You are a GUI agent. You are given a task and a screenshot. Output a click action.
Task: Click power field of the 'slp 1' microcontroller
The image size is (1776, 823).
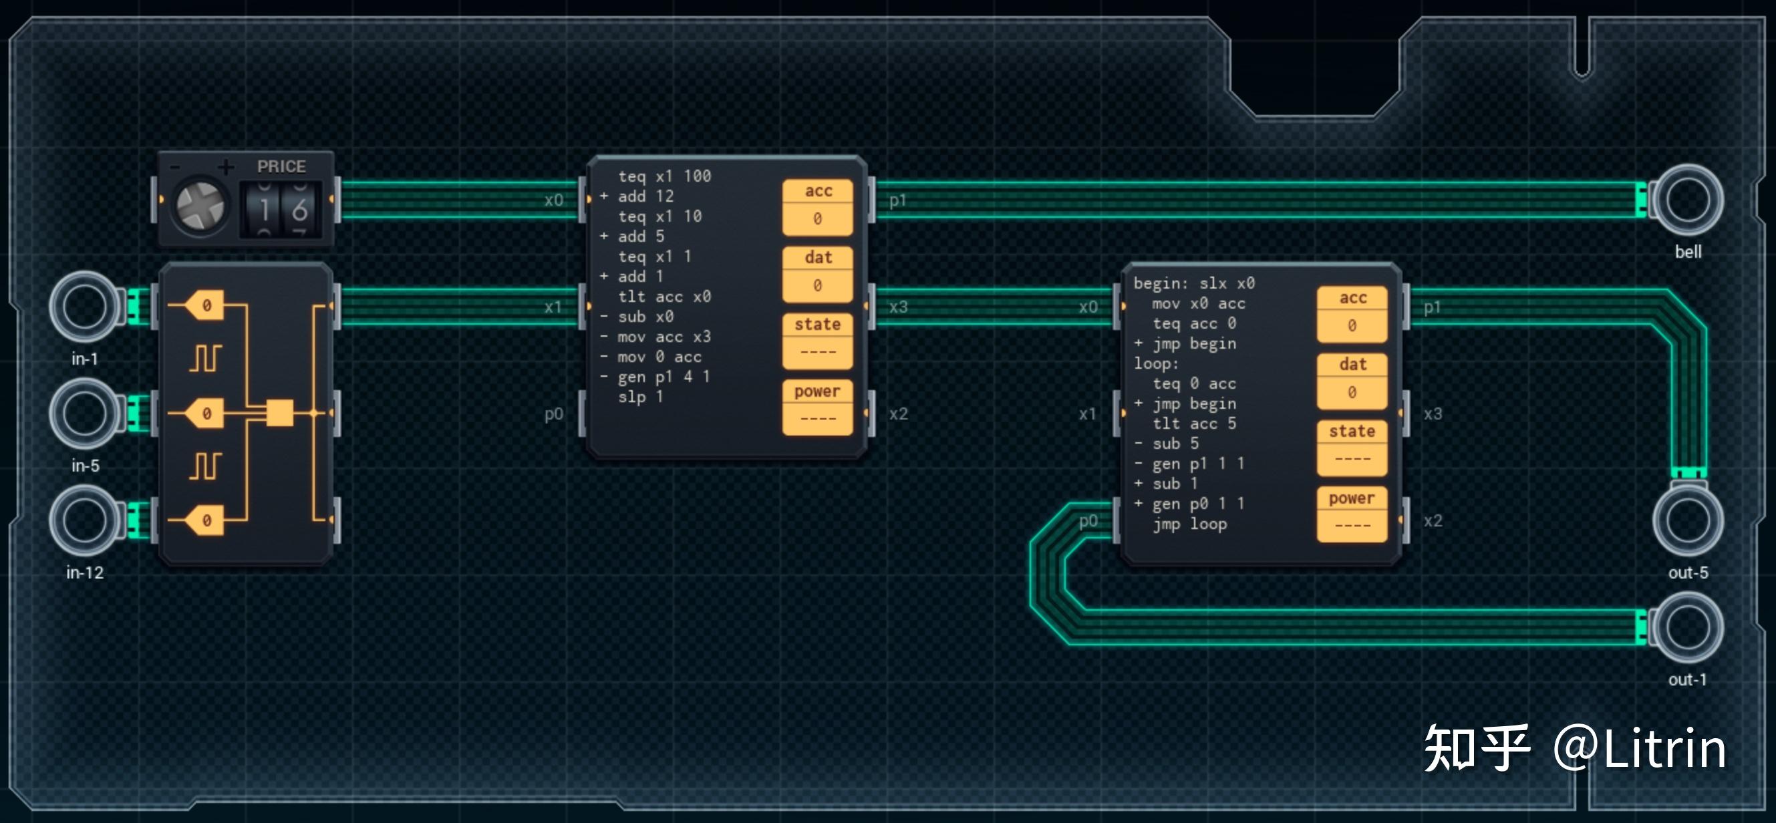tap(818, 407)
